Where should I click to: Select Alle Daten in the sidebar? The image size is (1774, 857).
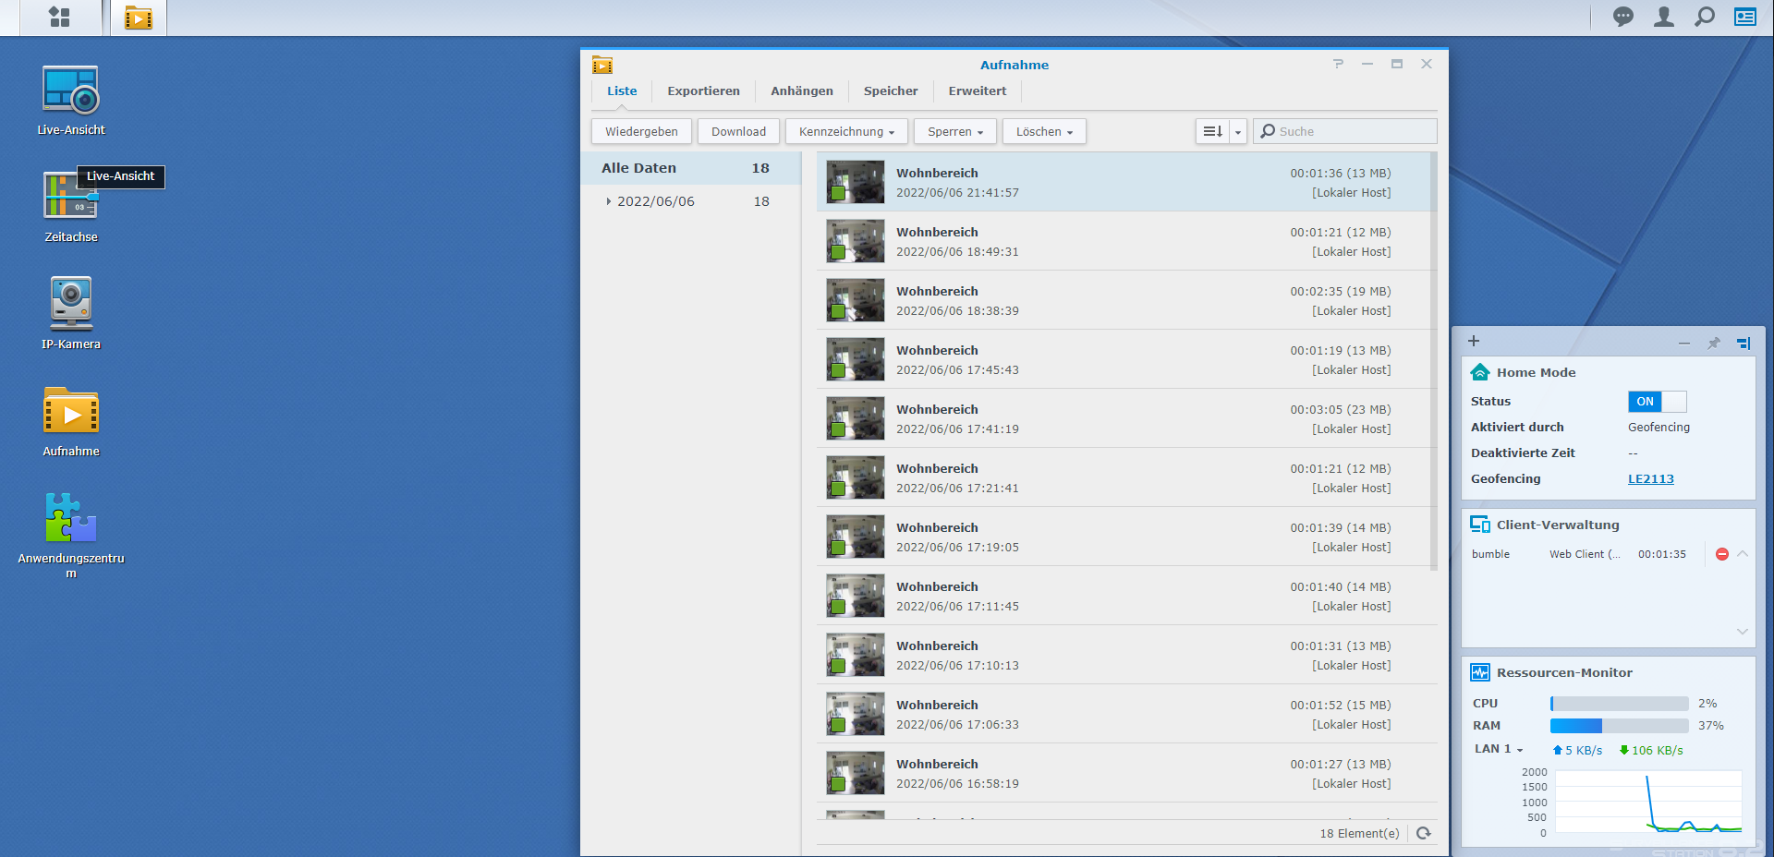(x=691, y=168)
